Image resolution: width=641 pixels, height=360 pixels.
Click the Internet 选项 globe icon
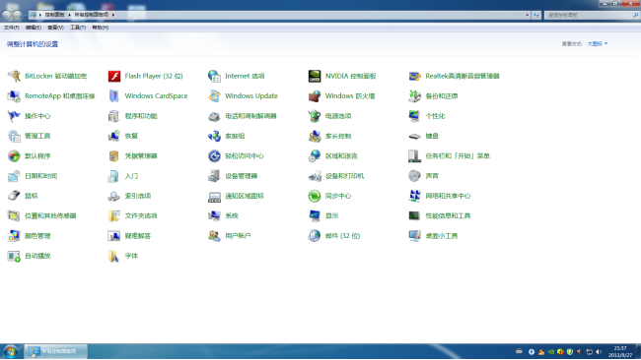coord(214,76)
